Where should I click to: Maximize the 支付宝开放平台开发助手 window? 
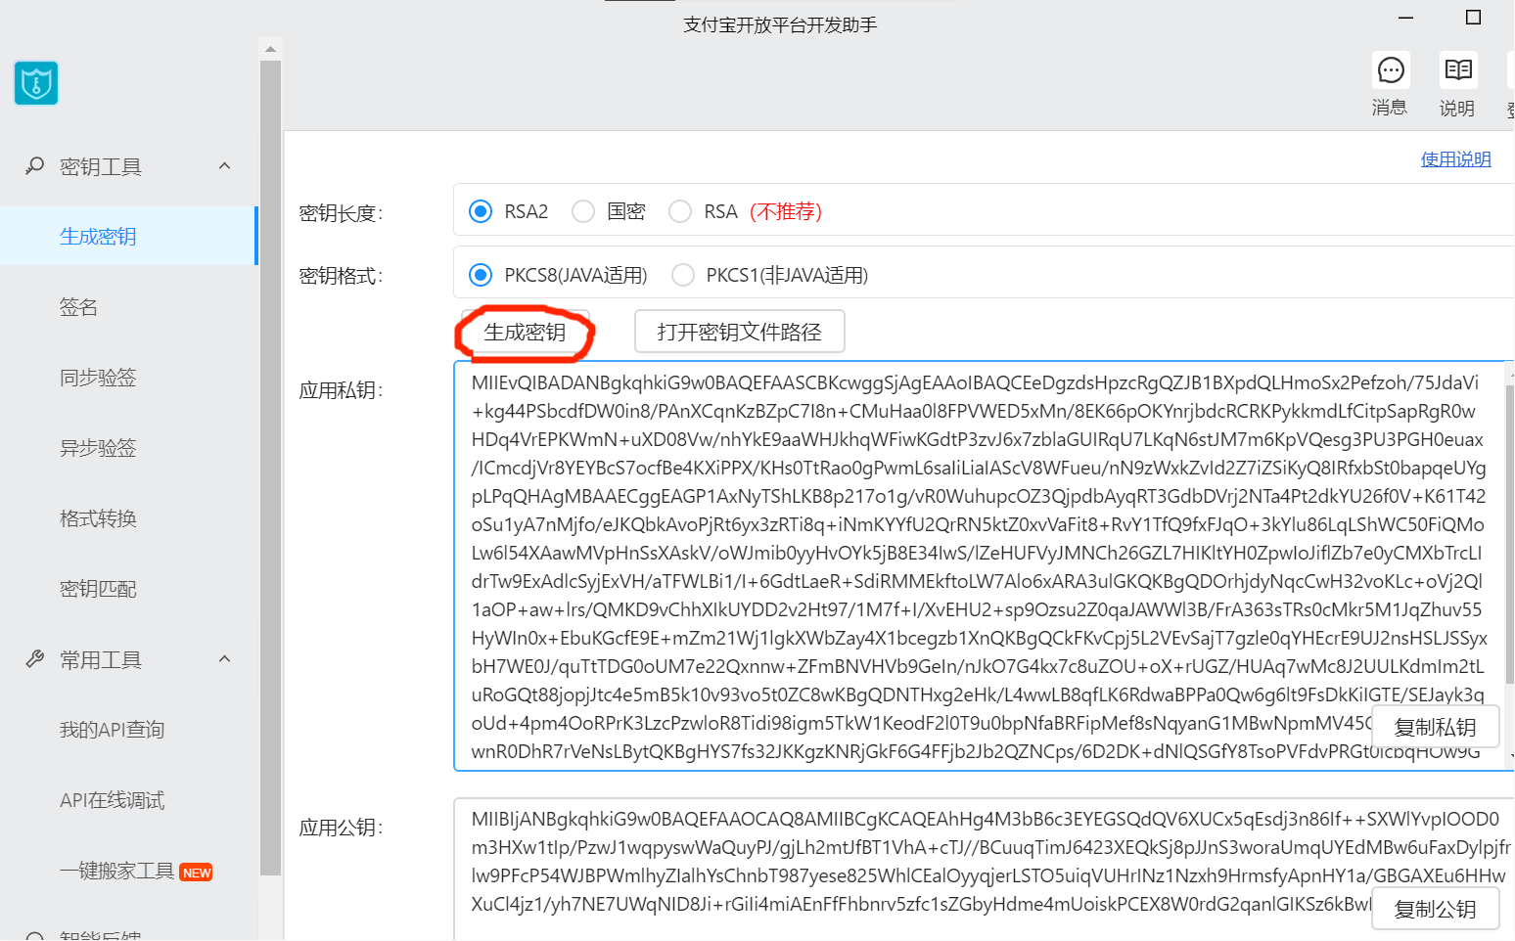point(1473,18)
